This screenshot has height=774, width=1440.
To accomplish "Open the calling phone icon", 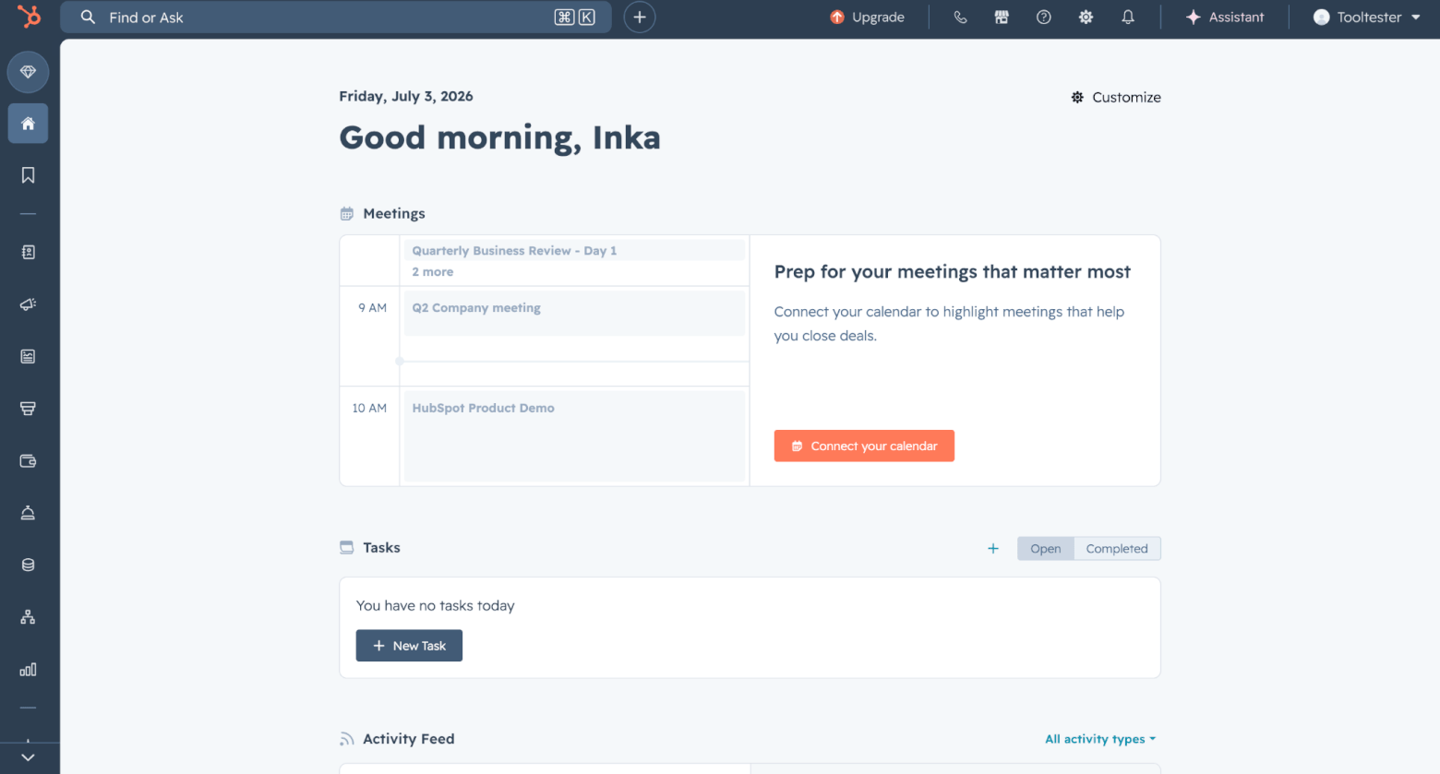I will (x=960, y=18).
